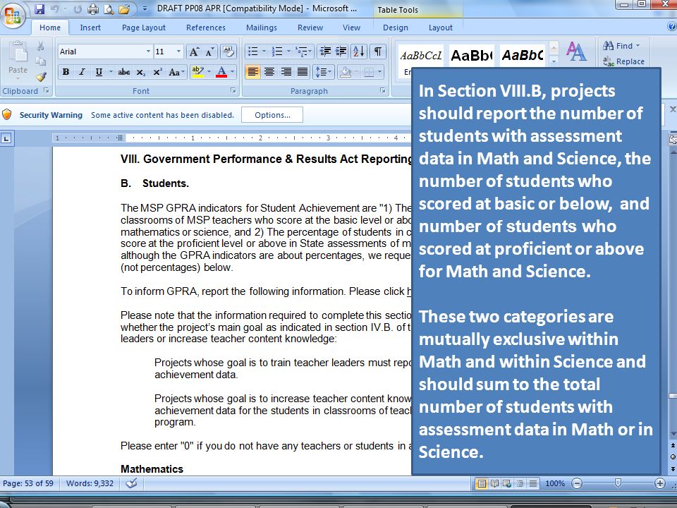The height and width of the screenshot is (508, 677).
Task: Click the page number status indicator
Action: pos(28,483)
